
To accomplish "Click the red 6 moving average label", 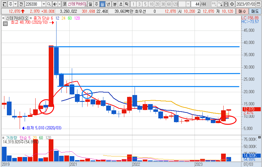I will pos(52,18).
